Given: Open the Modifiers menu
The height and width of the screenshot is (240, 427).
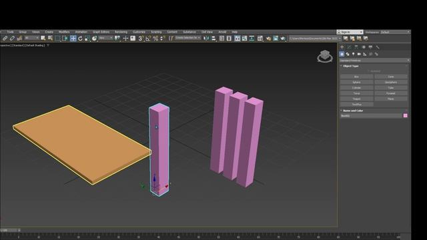Looking at the screenshot, I should (64, 32).
